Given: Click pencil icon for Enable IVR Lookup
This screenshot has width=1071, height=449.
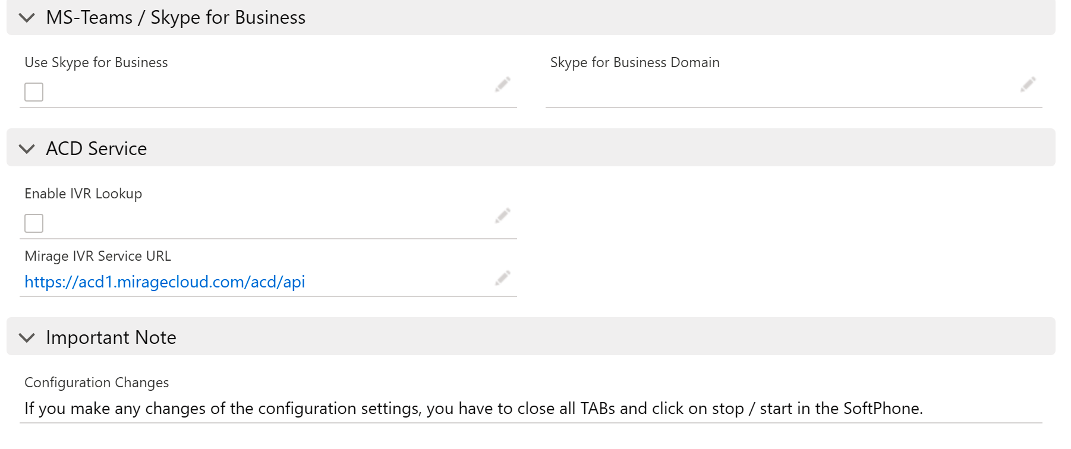Looking at the screenshot, I should coord(503,216).
